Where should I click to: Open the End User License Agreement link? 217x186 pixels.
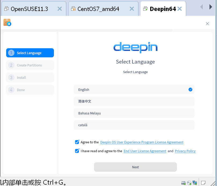(145, 151)
